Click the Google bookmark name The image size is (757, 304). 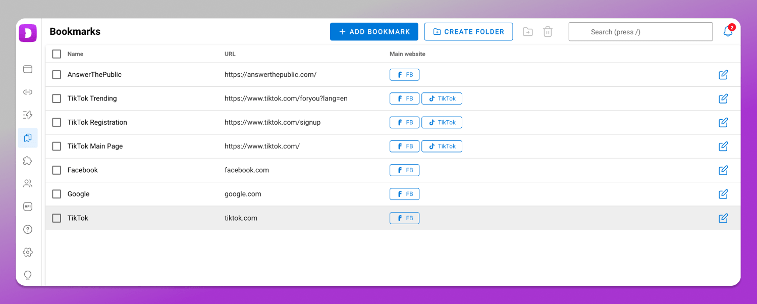tap(78, 194)
